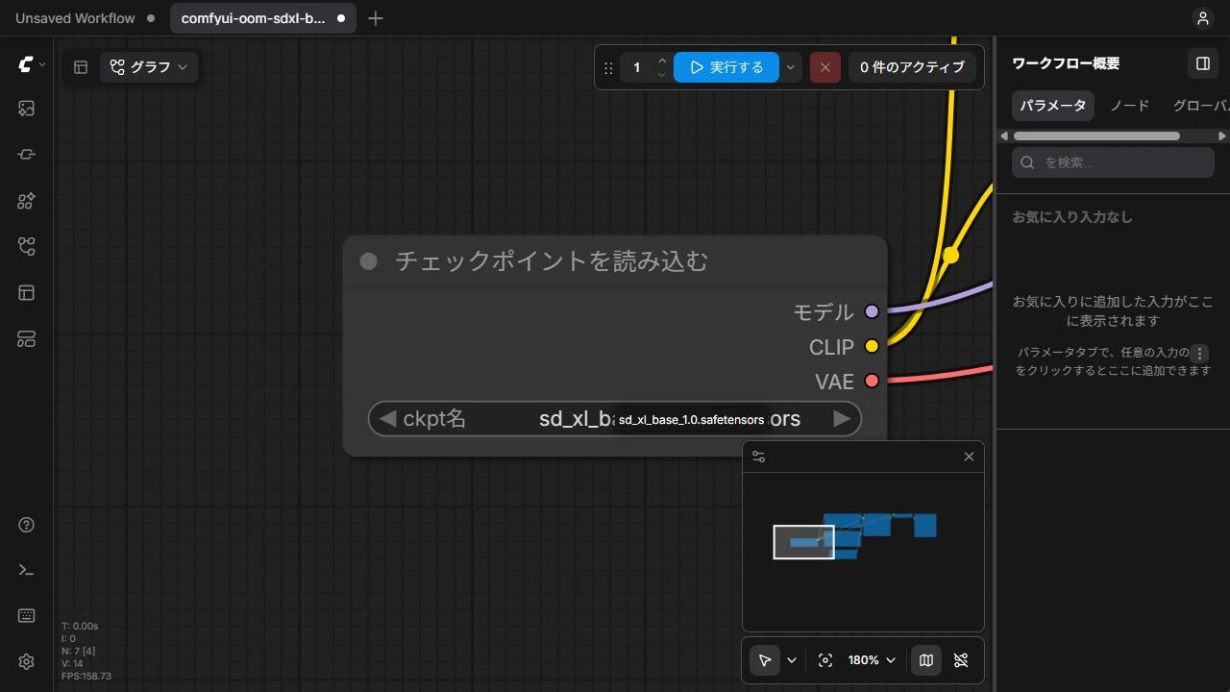Toggle link visibility in bottom toolbar

click(961, 660)
